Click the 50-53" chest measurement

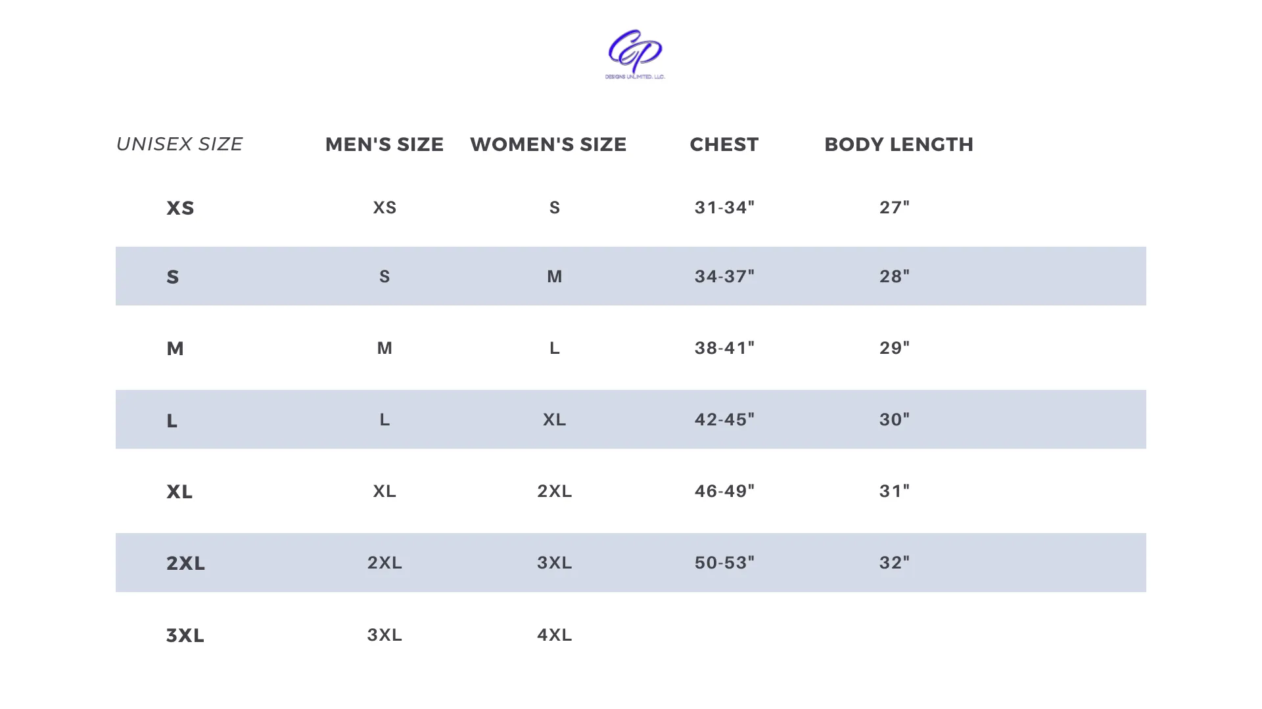pyautogui.click(x=724, y=563)
